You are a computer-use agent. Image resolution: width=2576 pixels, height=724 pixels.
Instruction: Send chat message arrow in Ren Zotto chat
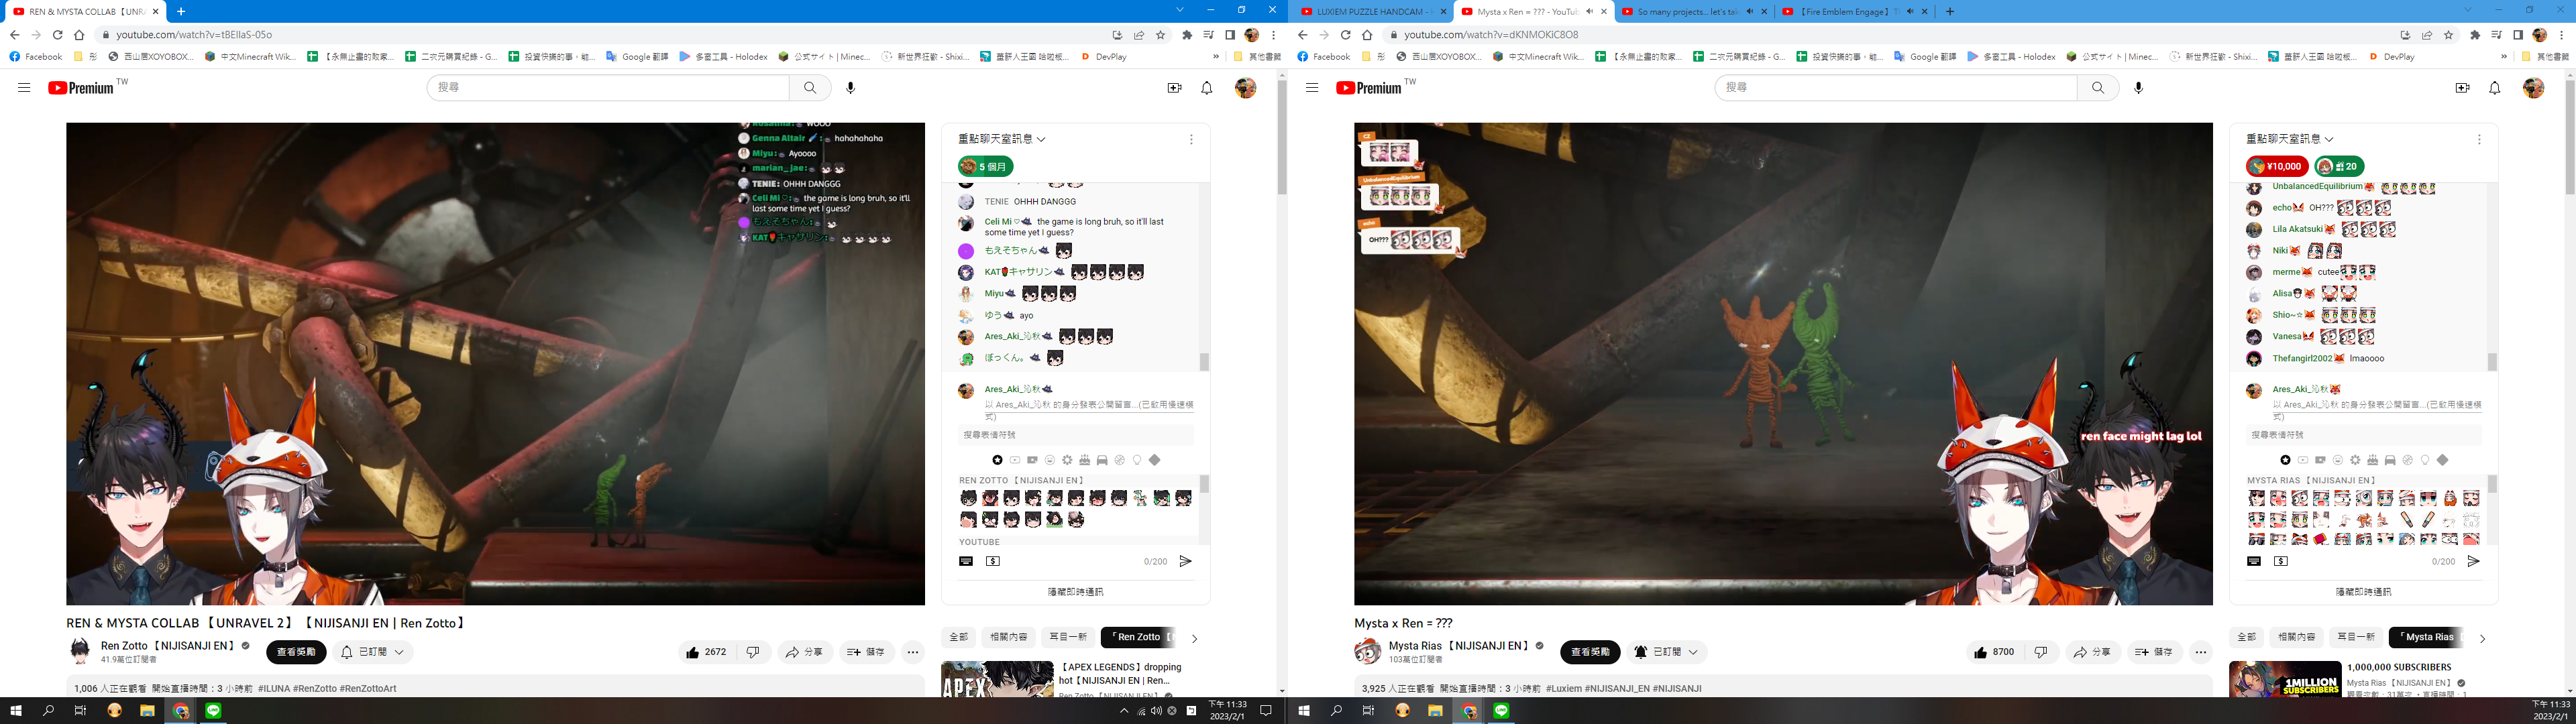pos(1185,561)
